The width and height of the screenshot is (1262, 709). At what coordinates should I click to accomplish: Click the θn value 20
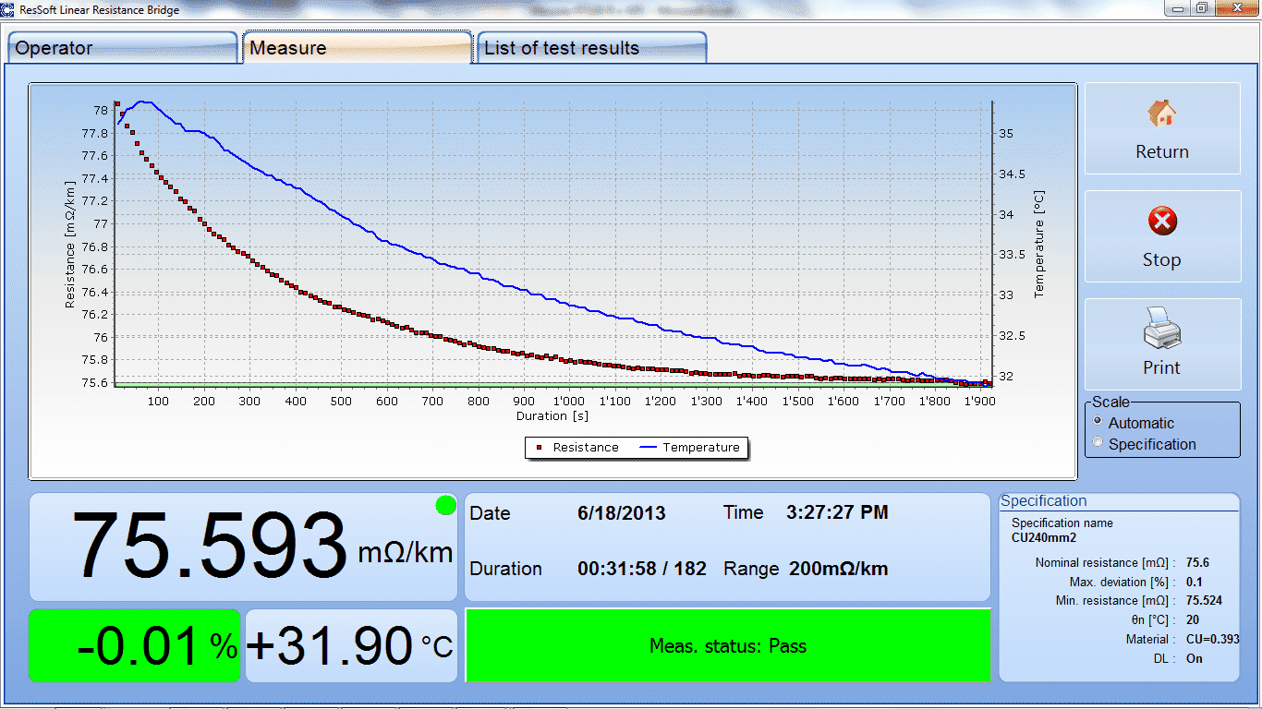pos(1193,620)
